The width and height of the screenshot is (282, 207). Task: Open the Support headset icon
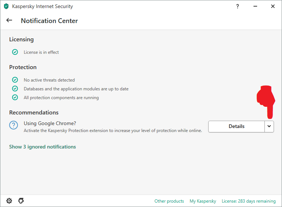coord(21,201)
